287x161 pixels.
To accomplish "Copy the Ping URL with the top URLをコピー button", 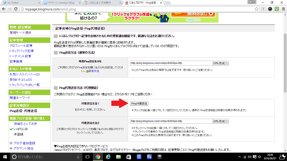I will pos(221,63).
